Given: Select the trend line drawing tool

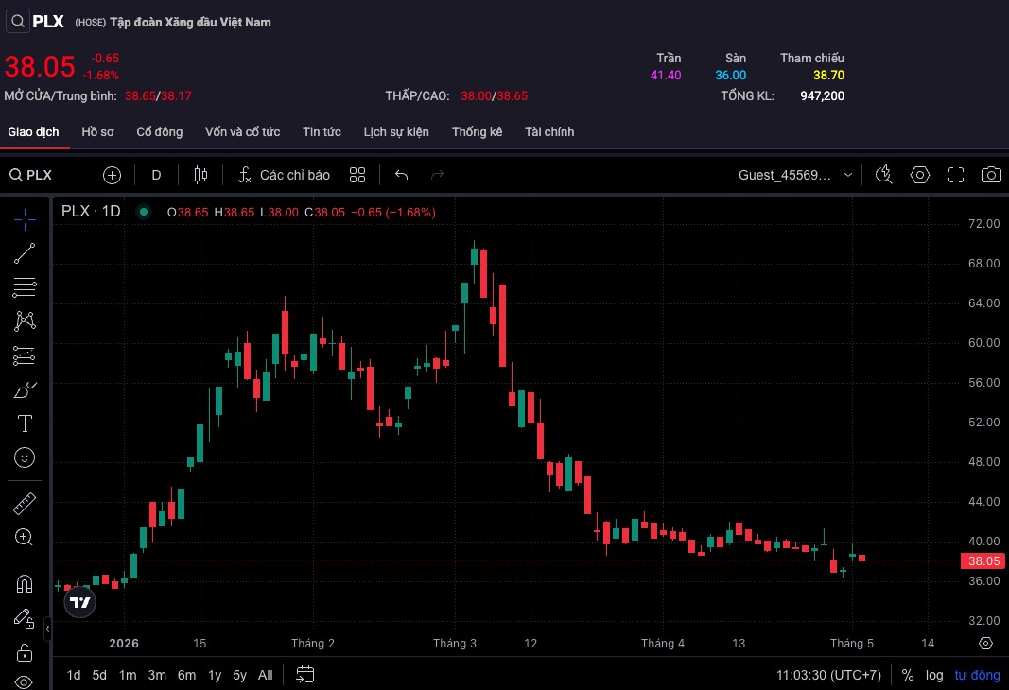Looking at the screenshot, I should (25, 253).
